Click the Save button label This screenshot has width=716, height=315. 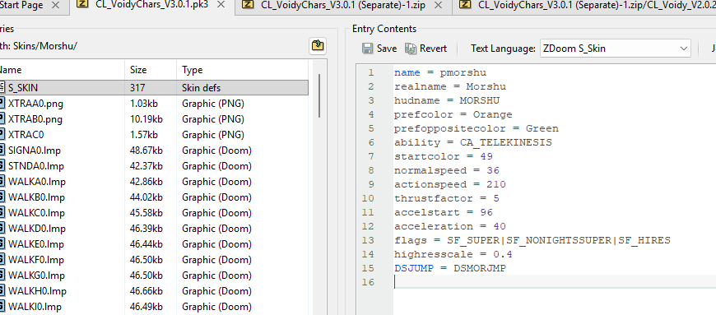[x=386, y=49]
